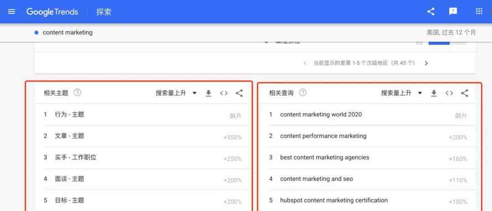Open help for 相关查询
This screenshot has height=211, width=492.
[302, 93]
